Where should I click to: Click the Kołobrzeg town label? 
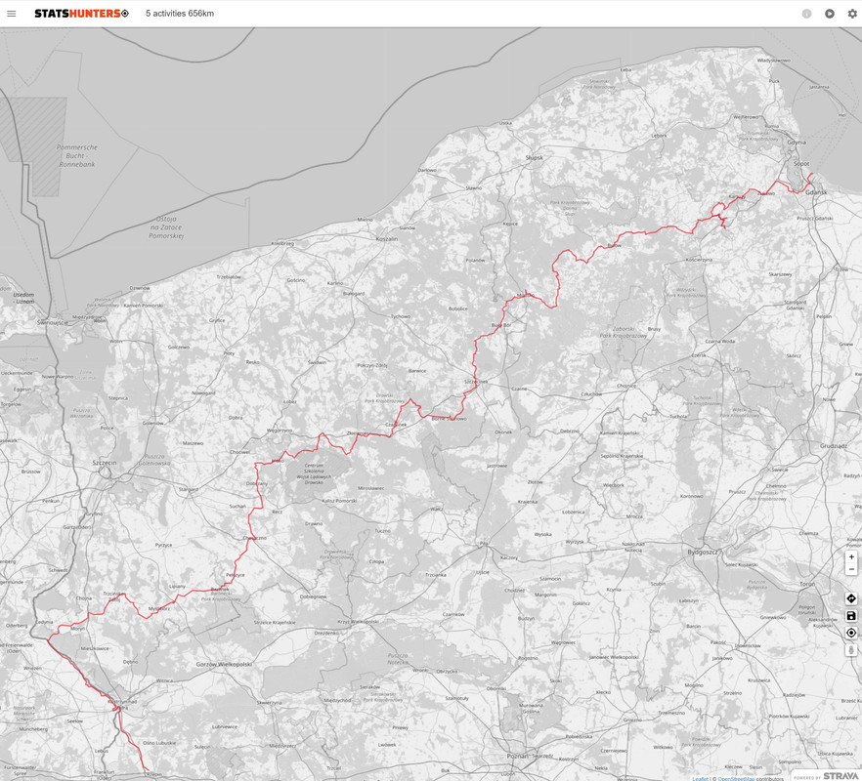[x=282, y=243]
